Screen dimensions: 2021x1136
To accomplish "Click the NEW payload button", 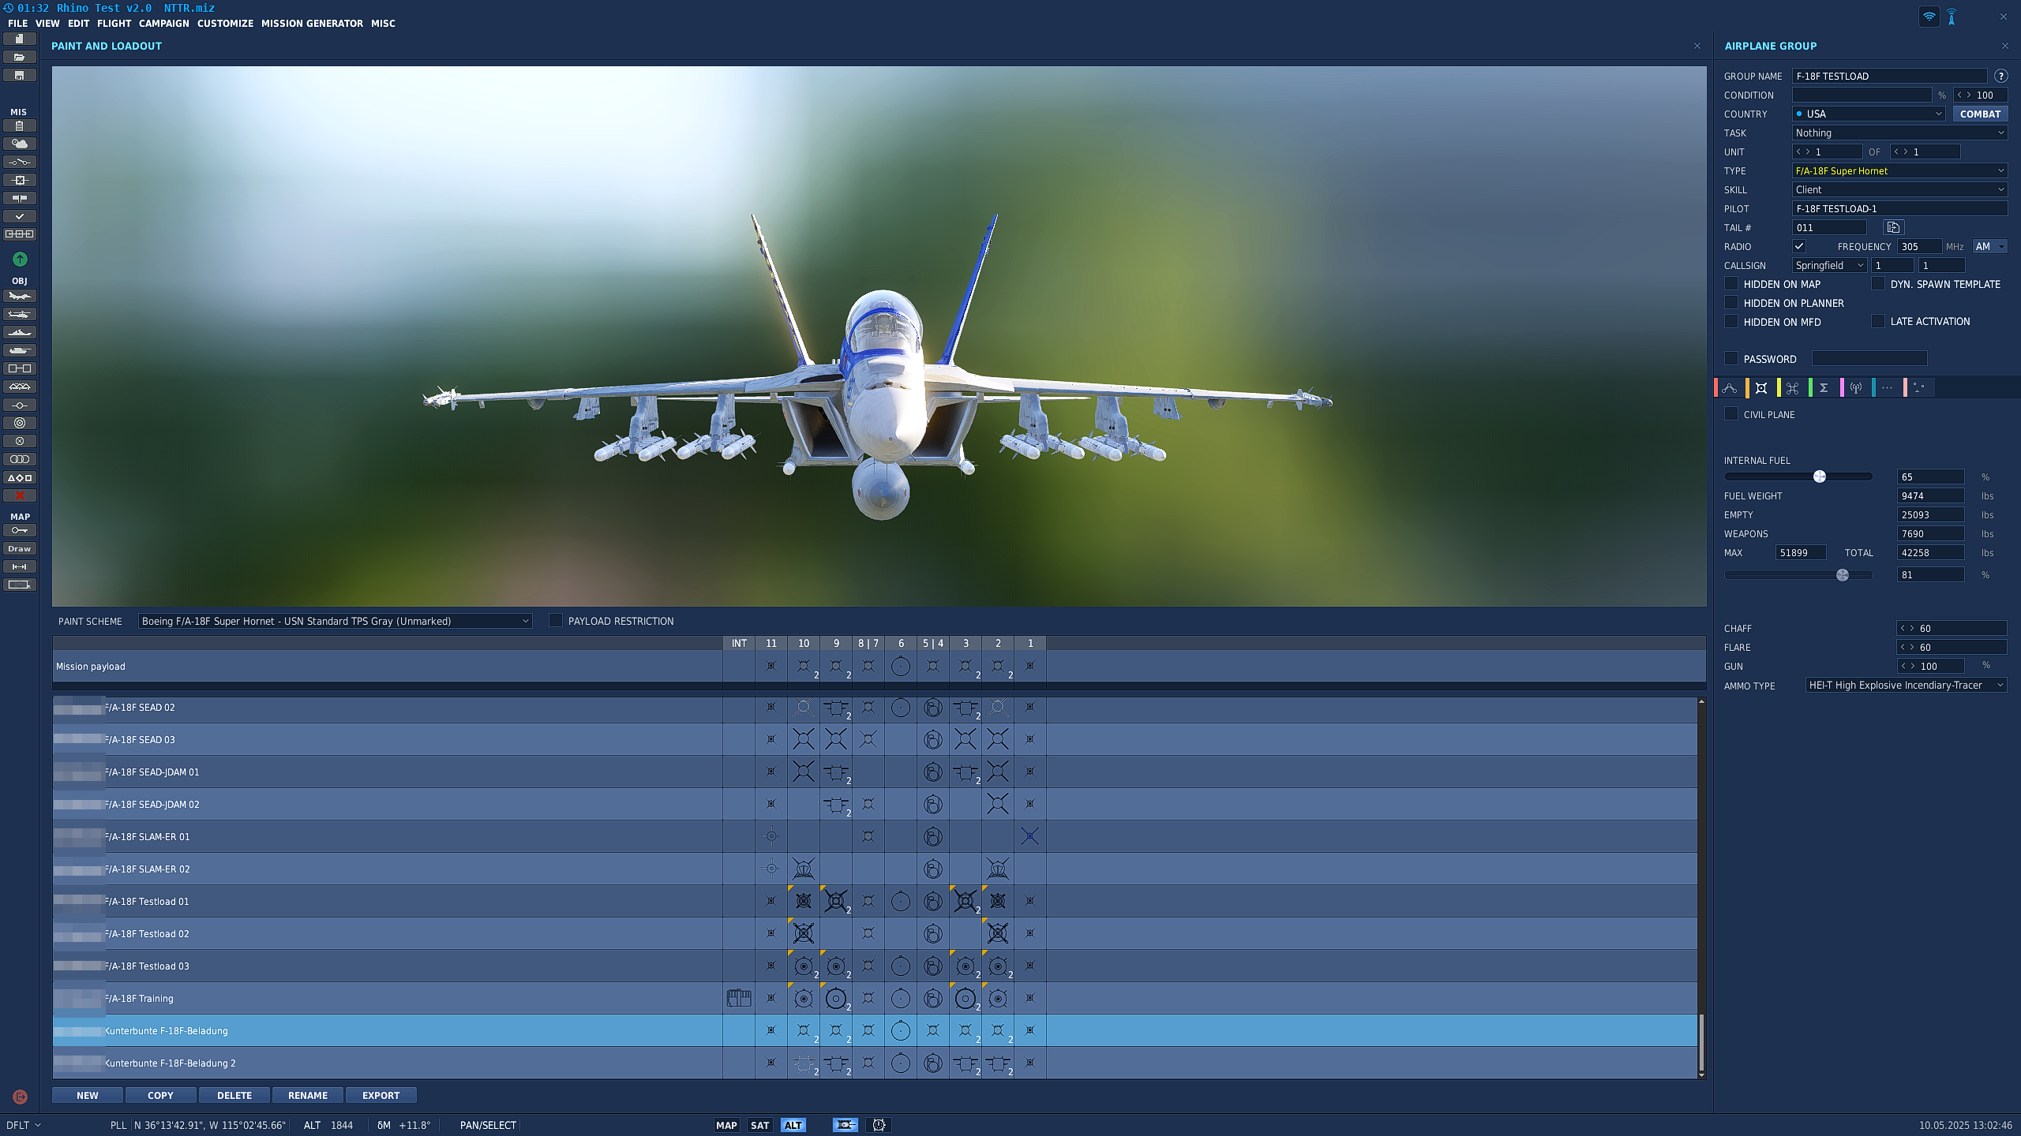I will click(x=88, y=1095).
